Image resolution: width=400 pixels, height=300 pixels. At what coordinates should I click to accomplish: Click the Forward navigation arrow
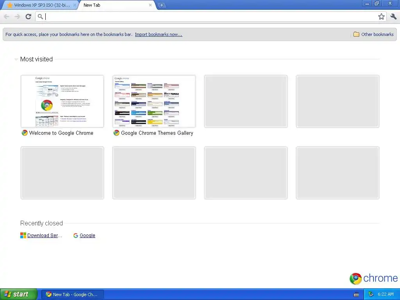[17, 16]
